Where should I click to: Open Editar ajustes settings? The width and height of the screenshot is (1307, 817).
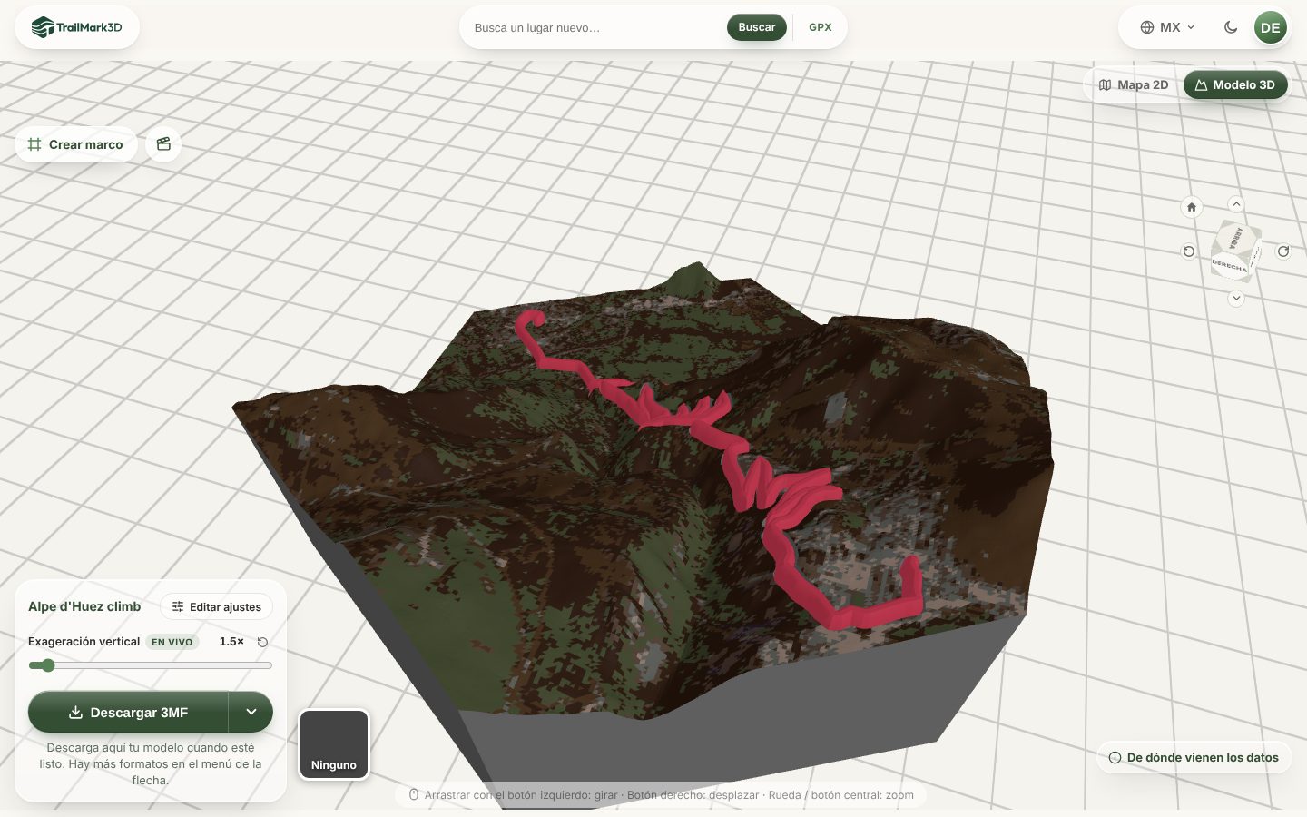217,606
